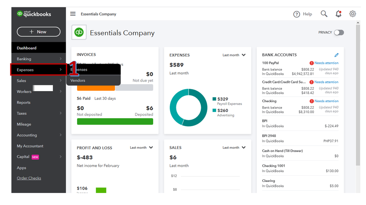This screenshot has height=205, width=366.
Task: Click green deposited invoices bar
Action: pos(115,122)
